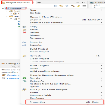Click the Connect link in Debug panel
105x105 pixels.
pyautogui.click(x=13, y=79)
